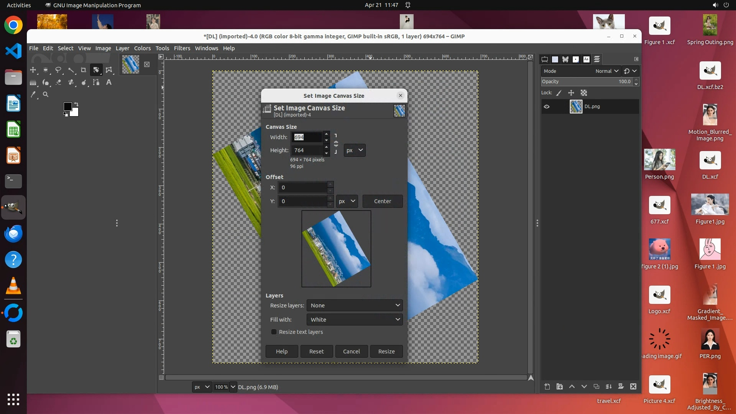
Task: Open the Colors menu
Action: click(142, 48)
